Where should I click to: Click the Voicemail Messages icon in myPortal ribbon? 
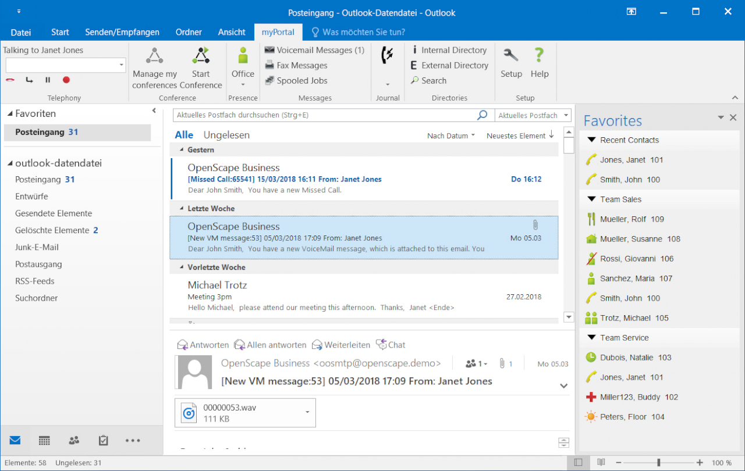click(269, 50)
